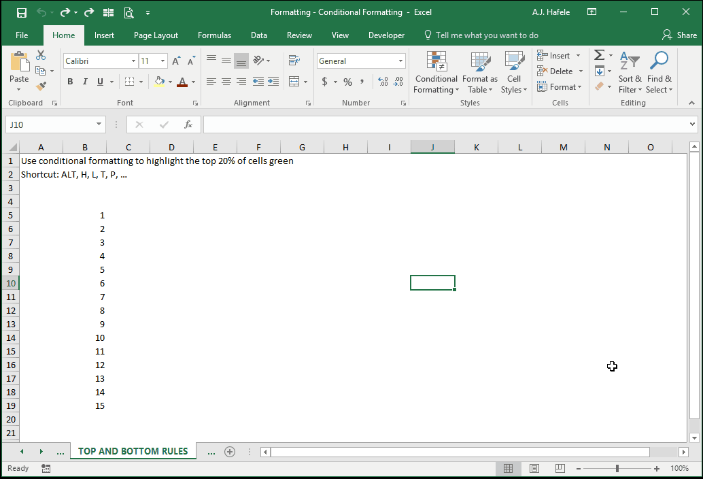Click the Wrap Text icon
Screen dimensions: 703x479
(294, 61)
